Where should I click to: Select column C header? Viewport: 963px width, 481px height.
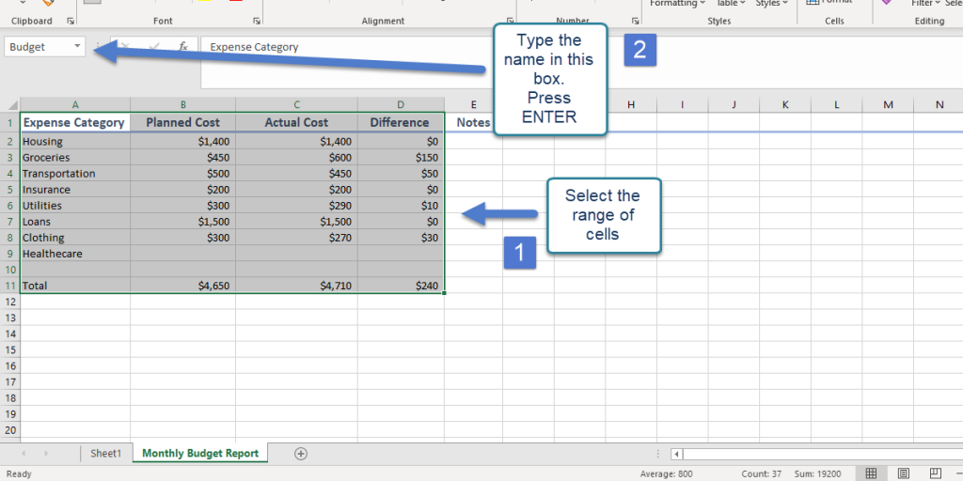[x=296, y=104]
